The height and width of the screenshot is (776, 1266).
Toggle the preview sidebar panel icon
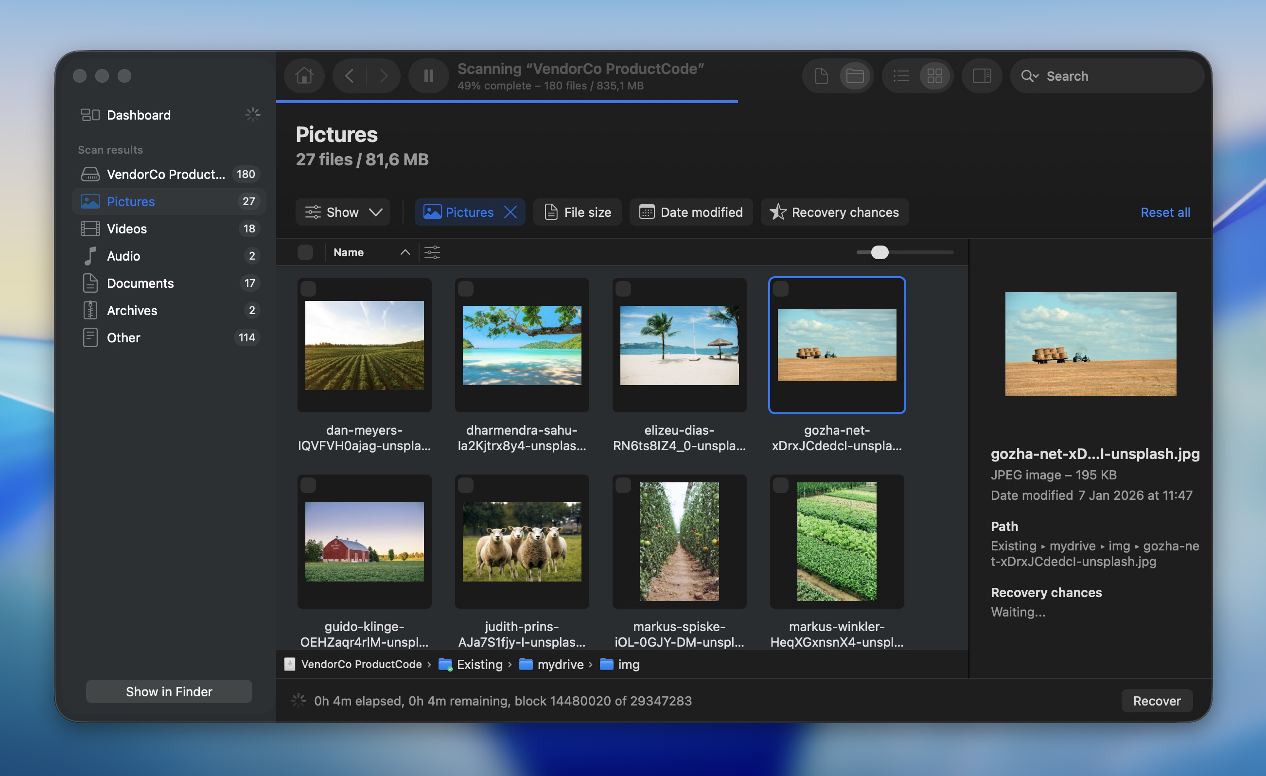point(982,76)
